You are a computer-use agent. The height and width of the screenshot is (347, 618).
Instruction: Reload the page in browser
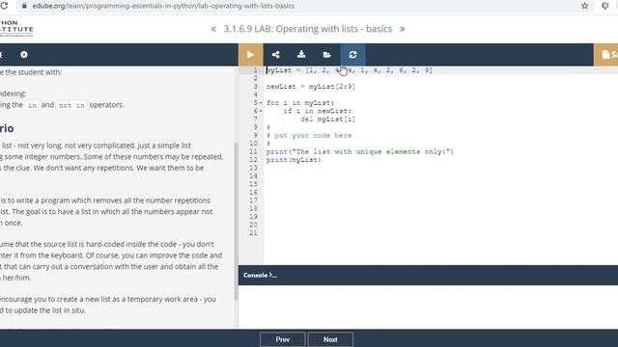[4, 6]
